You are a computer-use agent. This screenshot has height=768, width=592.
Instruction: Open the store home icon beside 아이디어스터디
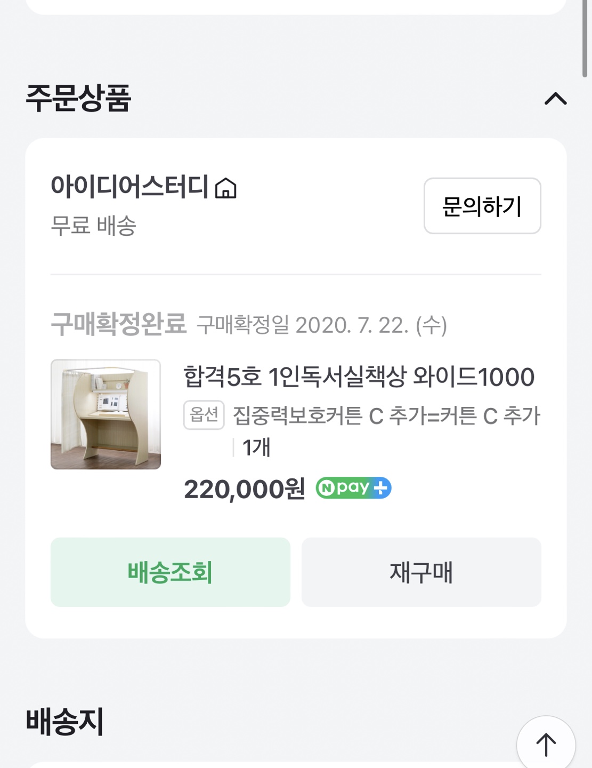tap(225, 188)
